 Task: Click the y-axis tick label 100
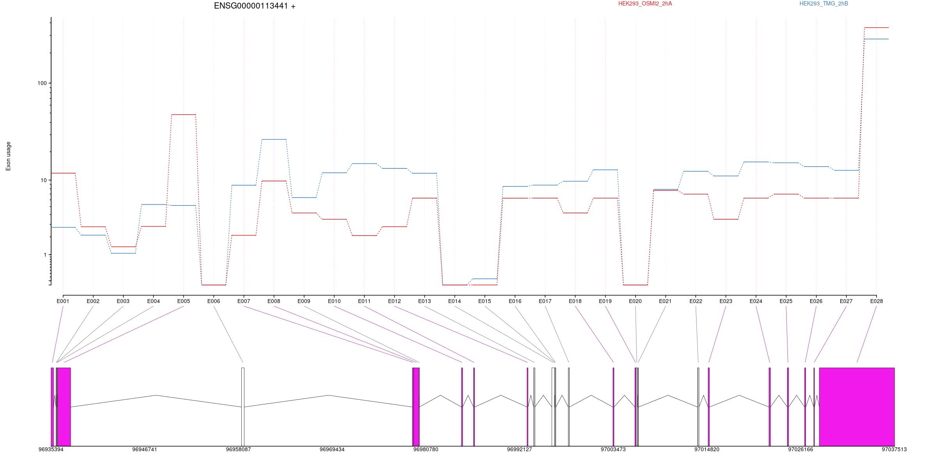coord(42,83)
